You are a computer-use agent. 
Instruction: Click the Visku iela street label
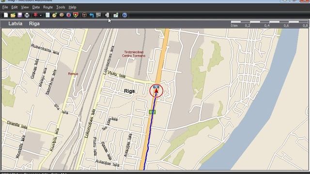pyautogui.click(x=116, y=74)
